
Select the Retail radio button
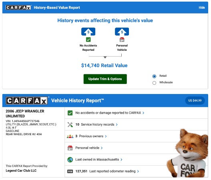coord(154,76)
